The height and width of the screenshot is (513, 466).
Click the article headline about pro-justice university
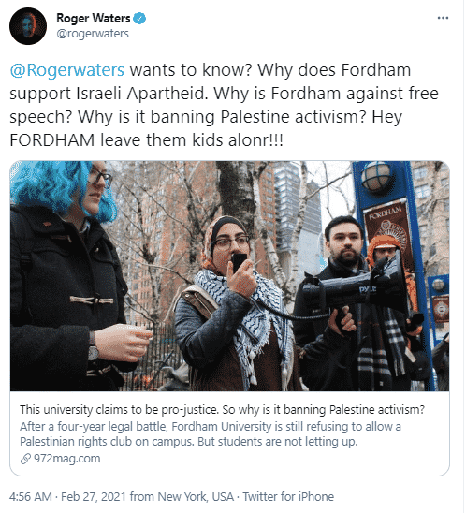coord(223,410)
